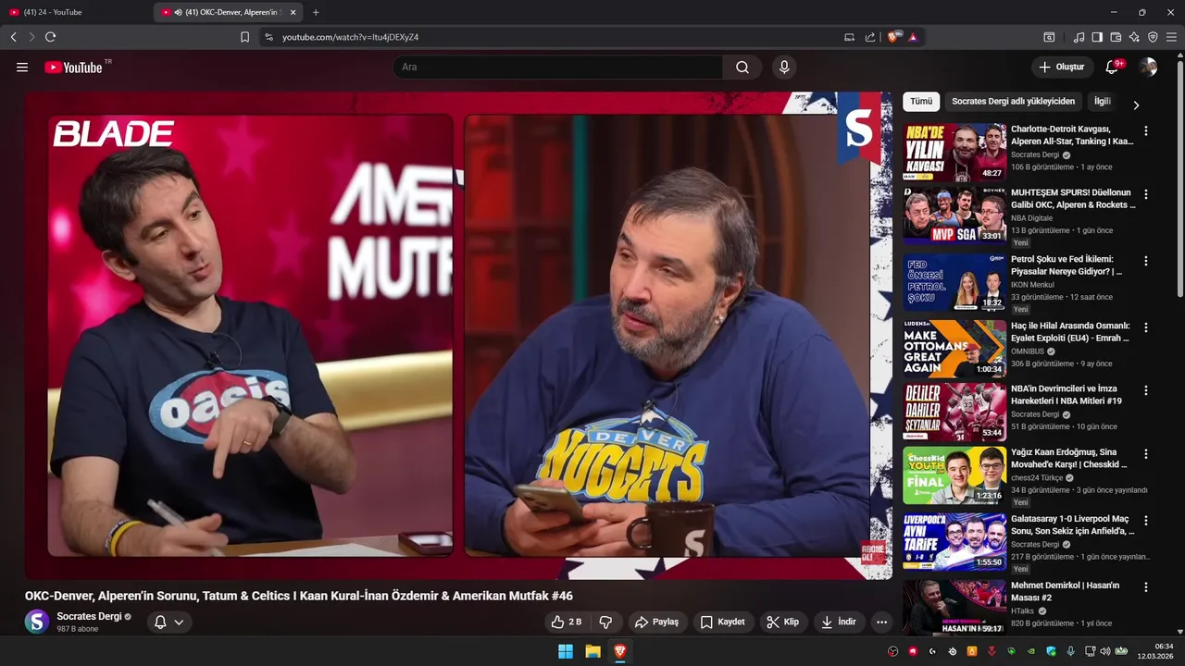
Task: Click the Kaydet save button
Action: click(722, 622)
